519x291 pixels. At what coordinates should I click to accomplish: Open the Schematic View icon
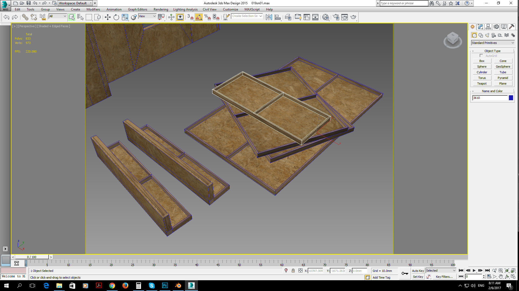click(315, 17)
